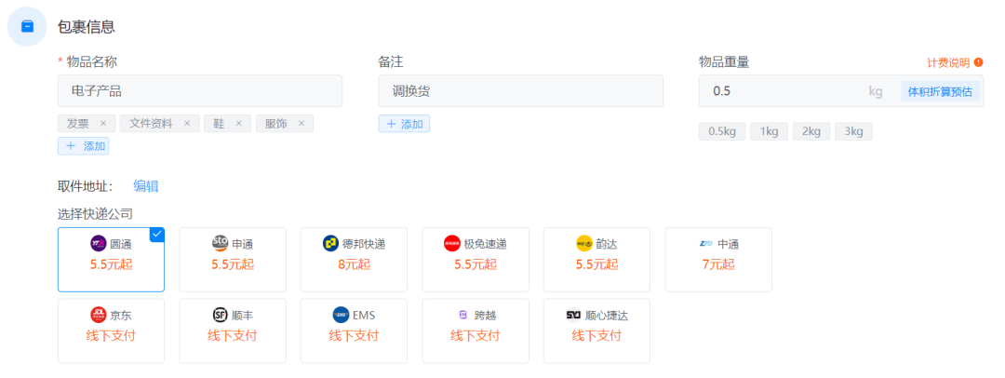Click the 线下支付 text under 跨越
This screenshot has width=1005, height=378.
(476, 336)
